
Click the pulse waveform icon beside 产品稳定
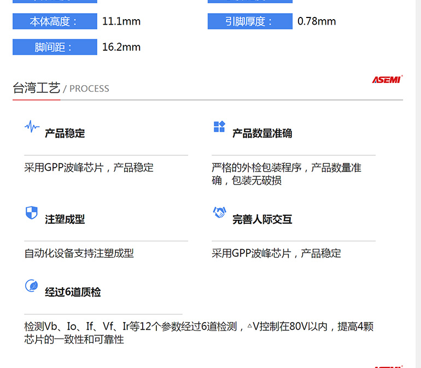pos(32,127)
